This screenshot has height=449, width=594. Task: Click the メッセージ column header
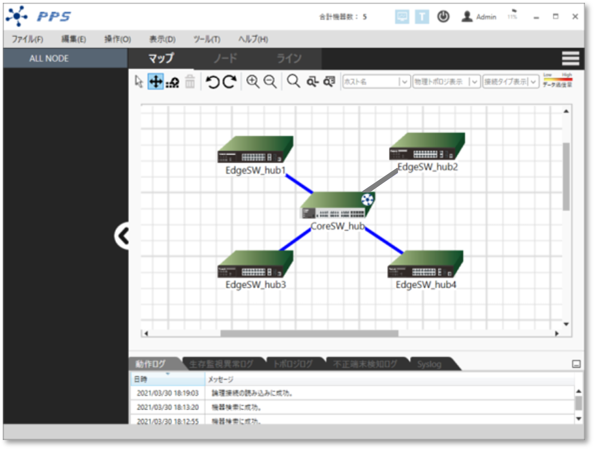click(390, 379)
